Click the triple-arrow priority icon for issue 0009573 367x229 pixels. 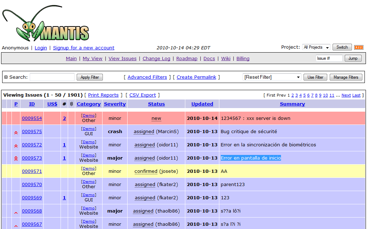(16, 159)
